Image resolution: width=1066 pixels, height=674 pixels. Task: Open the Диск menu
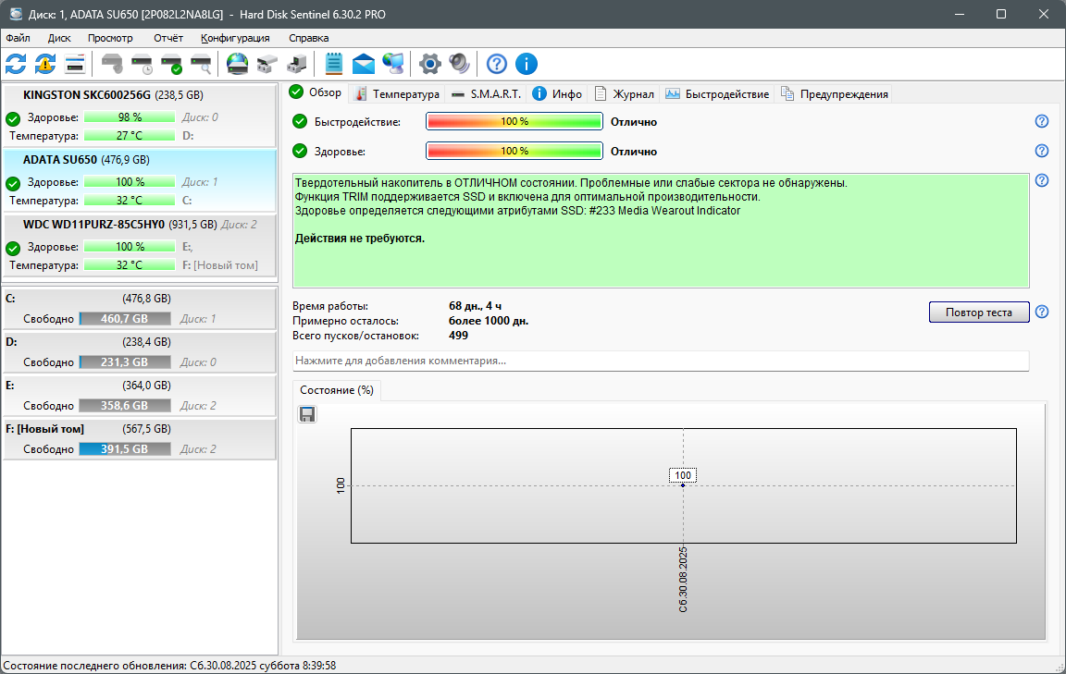point(59,38)
